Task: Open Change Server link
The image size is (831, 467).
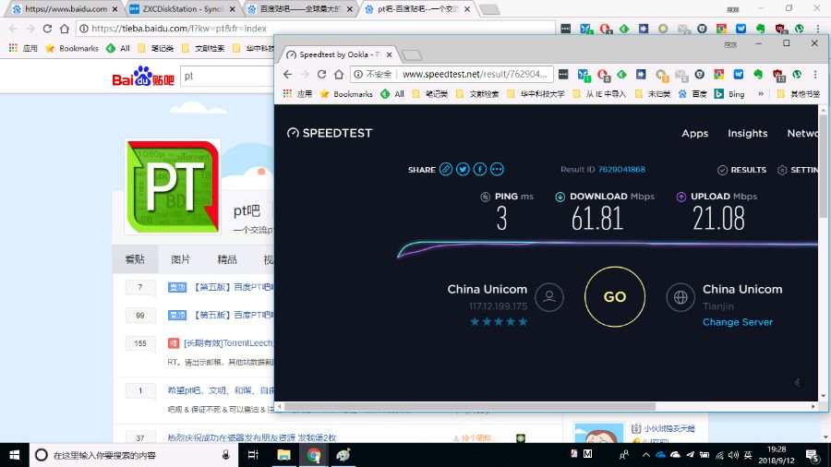Action: tap(737, 322)
